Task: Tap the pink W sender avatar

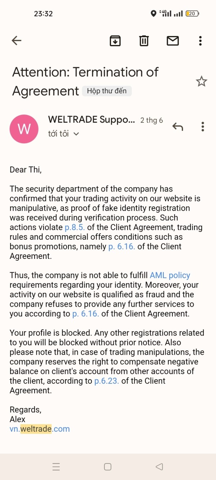Action: click(x=24, y=129)
